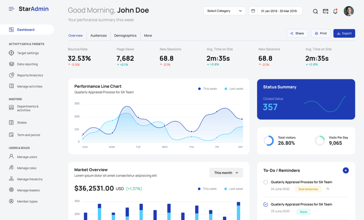Open the Select Category dropdown
Screen dimensions: 364x220
[224, 11]
